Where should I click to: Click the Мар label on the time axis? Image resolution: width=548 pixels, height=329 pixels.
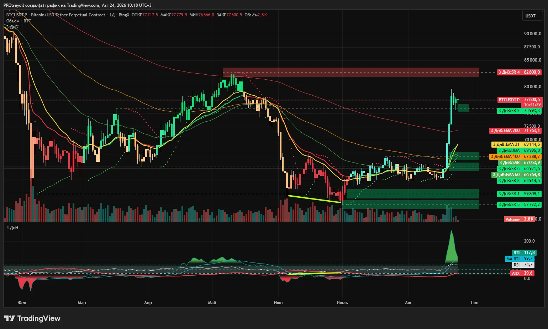[x=82, y=303]
